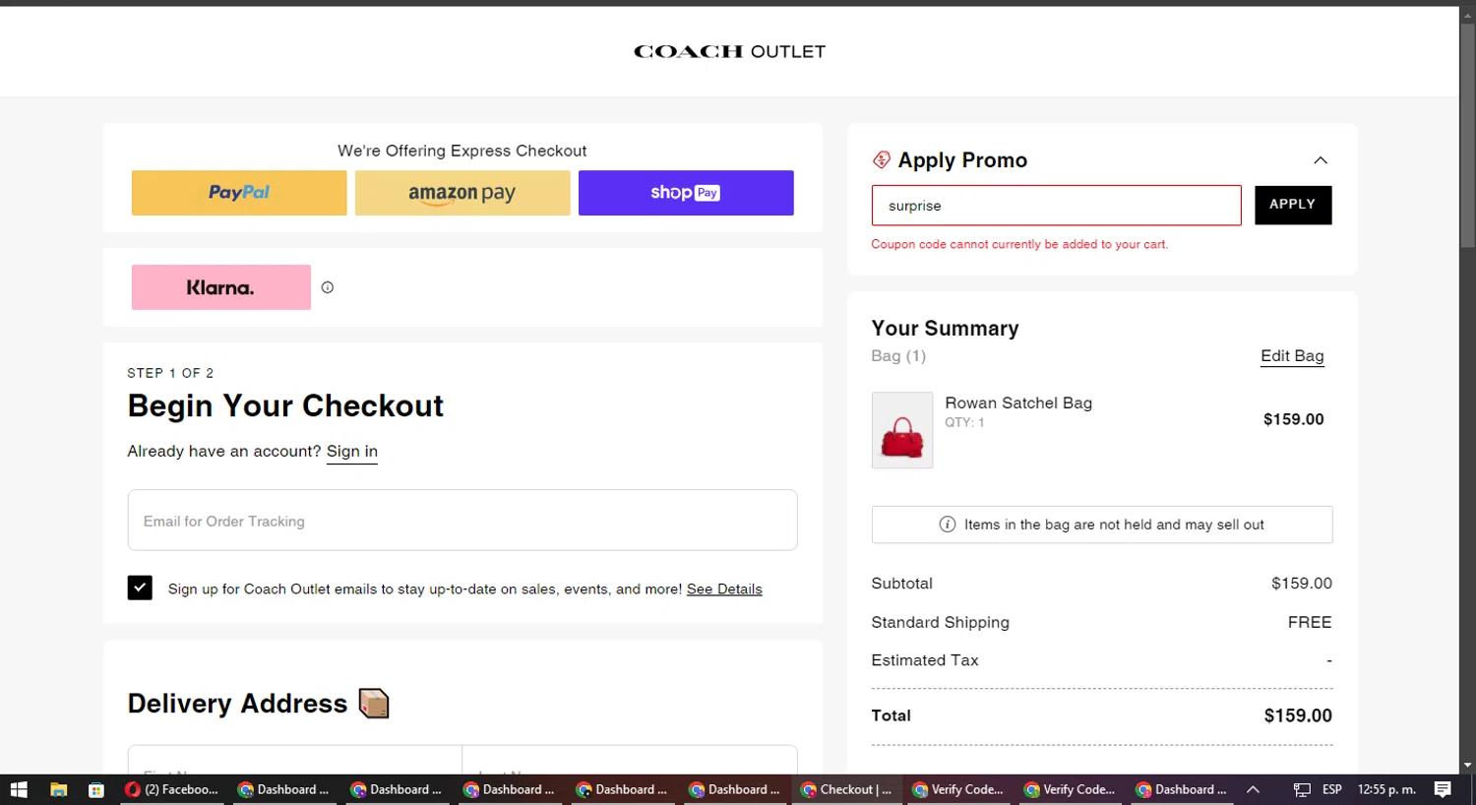Image resolution: width=1476 pixels, height=805 pixels.
Task: Open Klarna info icon
Action: tap(328, 287)
